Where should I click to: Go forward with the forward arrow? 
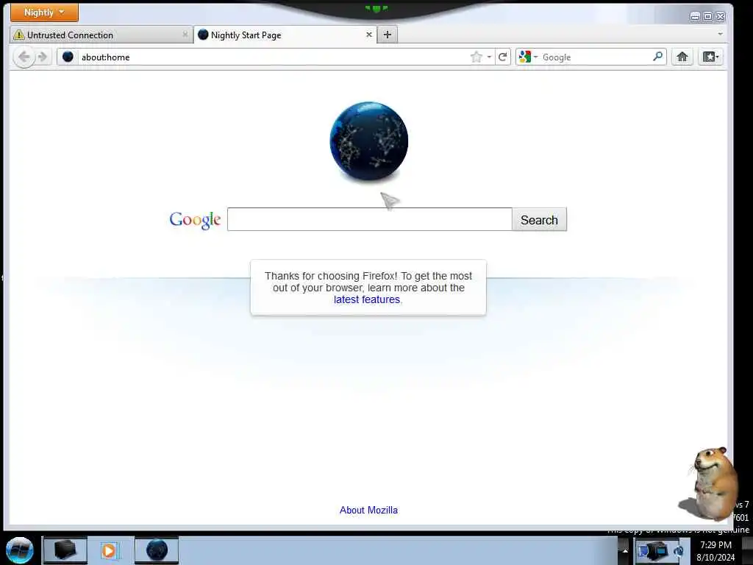pos(43,57)
